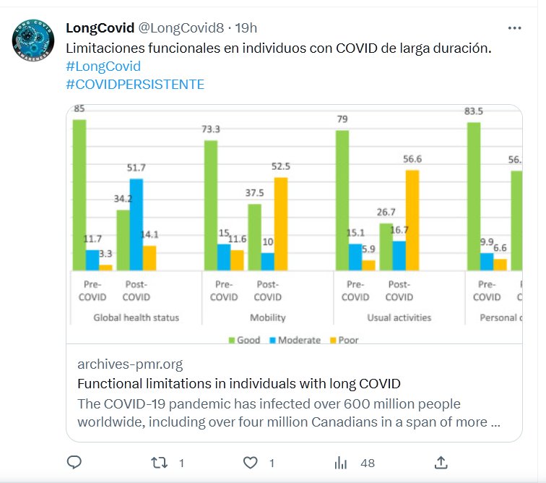Click the @LongCovid8 handle
This screenshot has height=483, width=546.
(180, 28)
